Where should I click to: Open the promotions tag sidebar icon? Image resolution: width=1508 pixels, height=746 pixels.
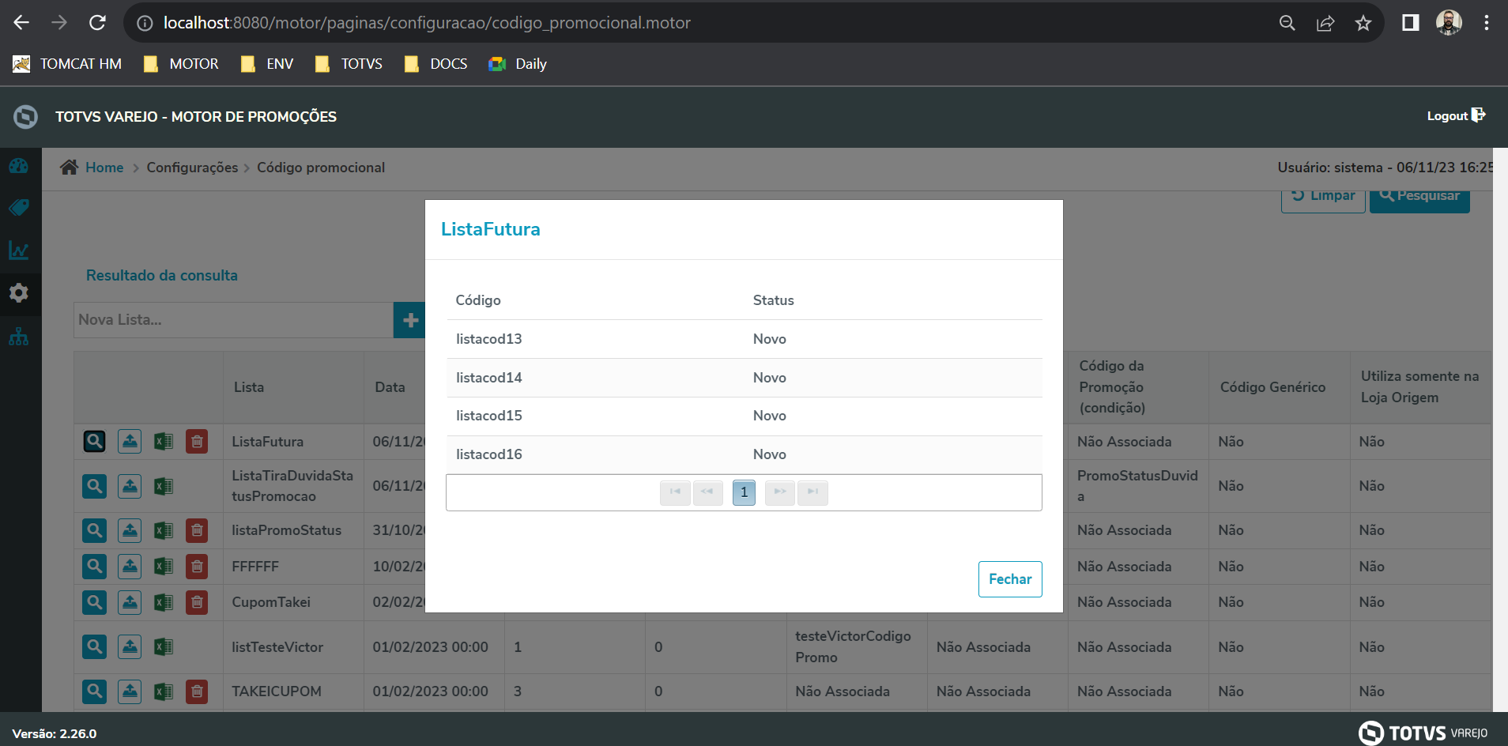pos(19,208)
